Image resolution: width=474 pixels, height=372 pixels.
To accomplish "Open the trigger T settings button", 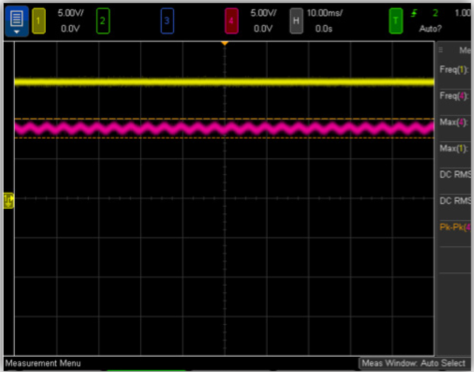I will pos(396,21).
